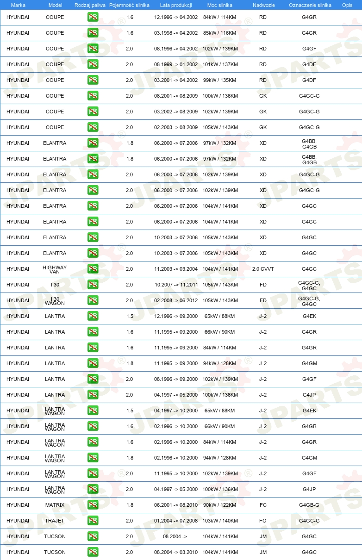Click the I 30 WAGON model cell
The height and width of the screenshot is (560, 362).
click(55, 301)
